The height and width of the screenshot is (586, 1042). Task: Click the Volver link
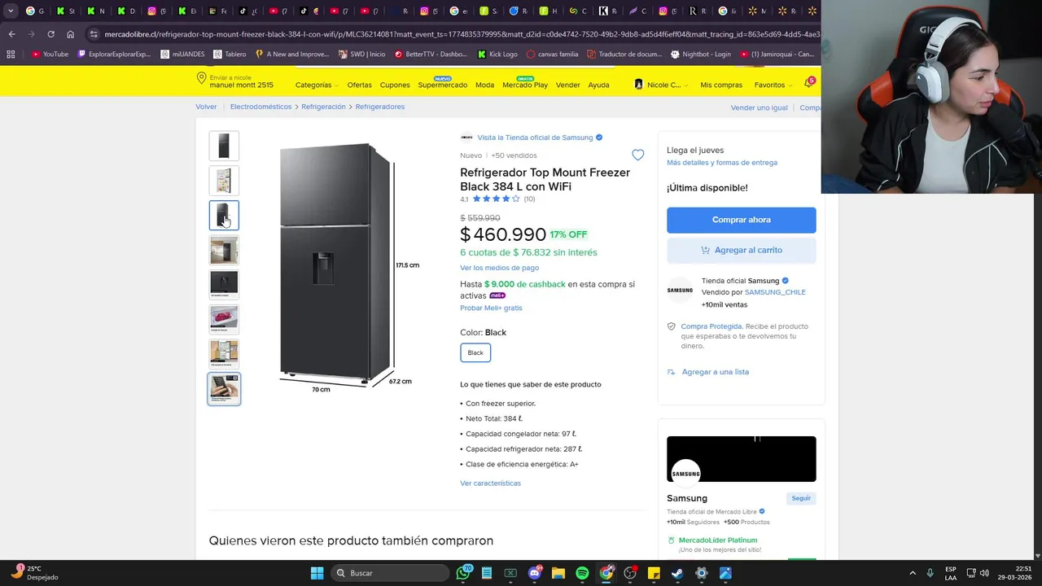pos(206,107)
